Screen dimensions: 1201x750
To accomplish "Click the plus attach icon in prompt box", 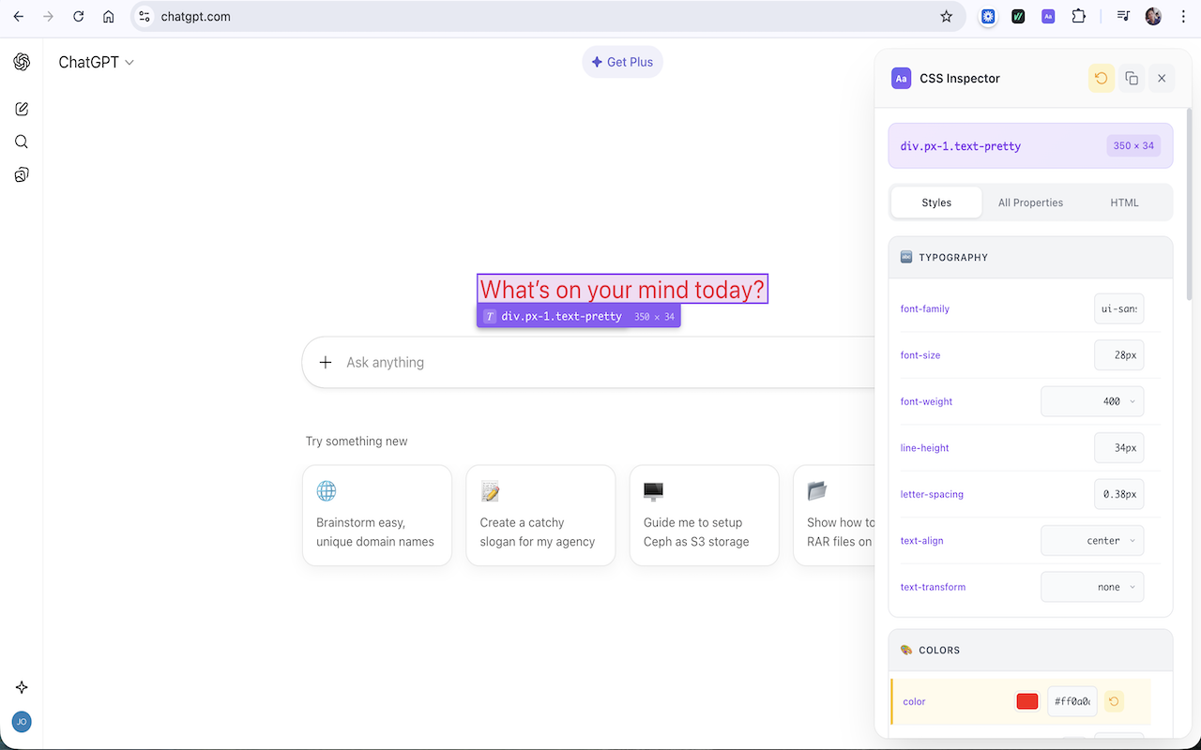I will click(326, 362).
